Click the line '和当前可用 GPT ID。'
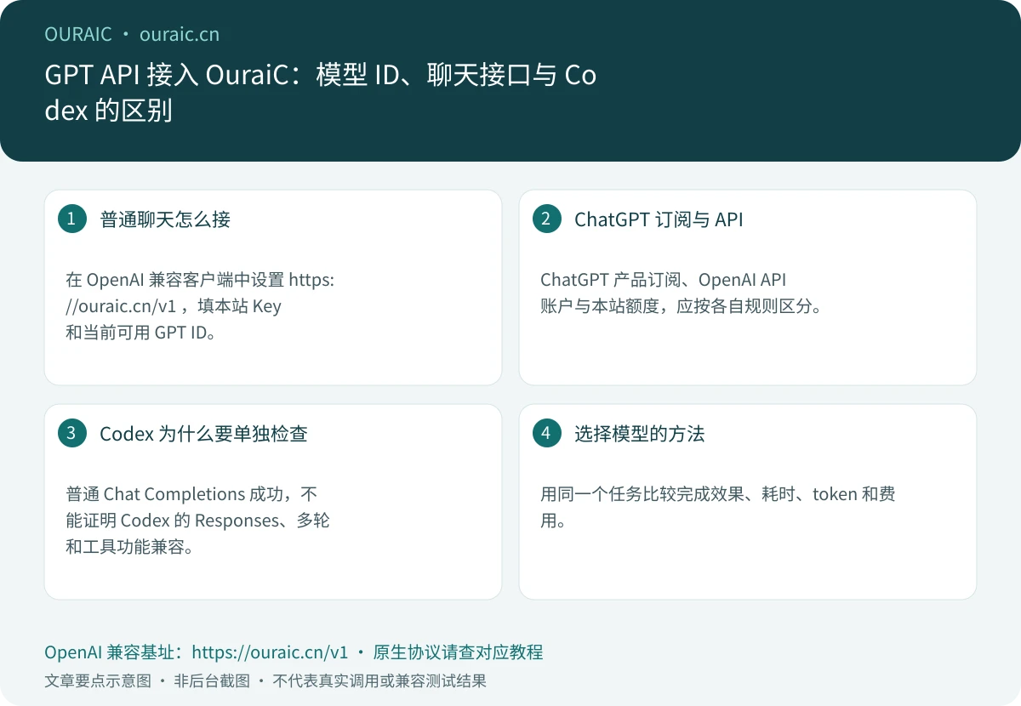The image size is (1021, 706). (140, 333)
